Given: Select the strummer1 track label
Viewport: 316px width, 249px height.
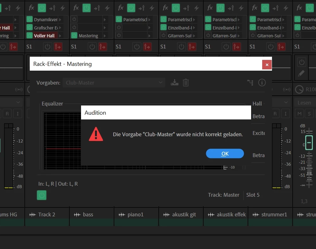Looking at the screenshot, I should click(x=274, y=214).
